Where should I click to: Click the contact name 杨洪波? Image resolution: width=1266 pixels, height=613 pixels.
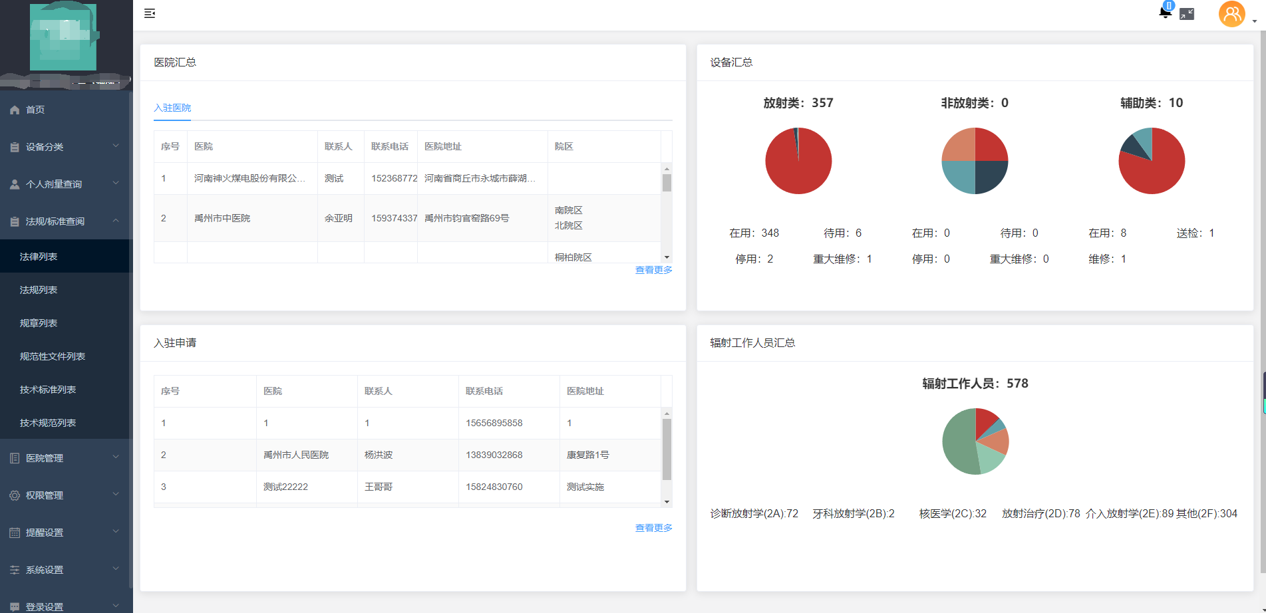(379, 455)
